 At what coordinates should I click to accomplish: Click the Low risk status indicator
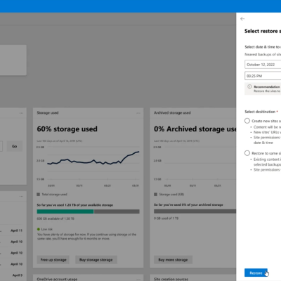point(45,229)
